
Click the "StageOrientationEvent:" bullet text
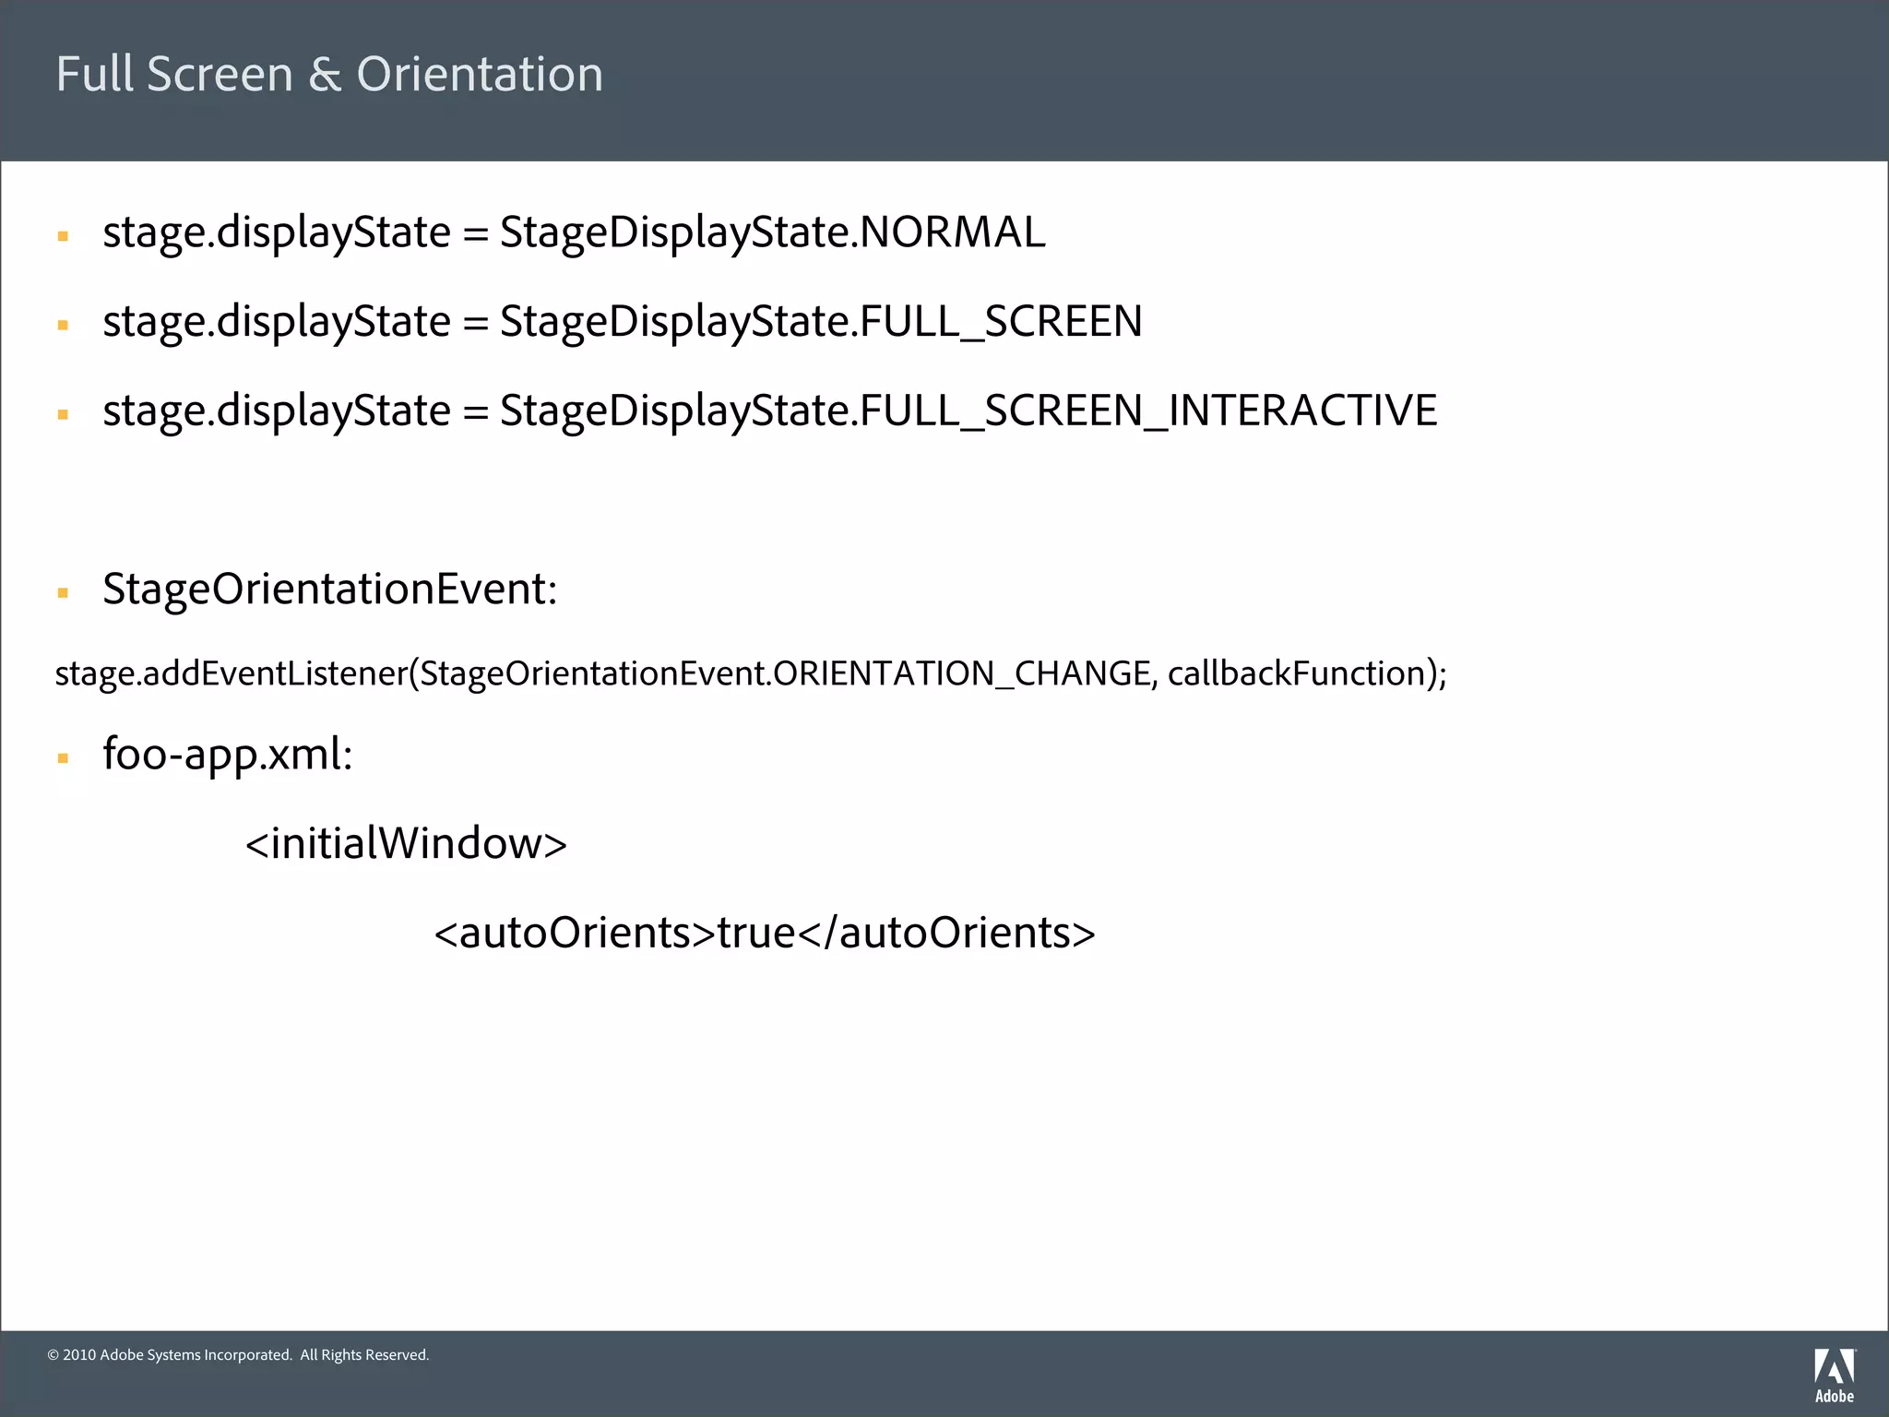[x=330, y=589]
